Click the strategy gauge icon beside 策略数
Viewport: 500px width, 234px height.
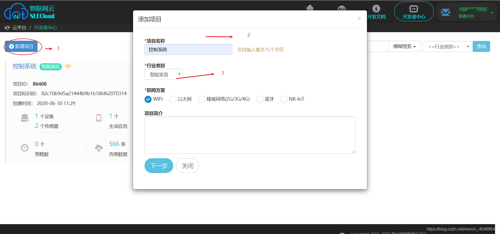pyautogui.click(x=24, y=148)
